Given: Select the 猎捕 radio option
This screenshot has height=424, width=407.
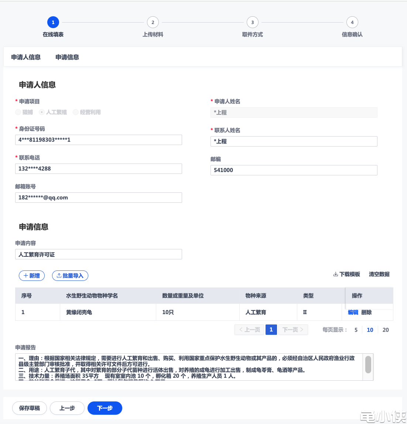Looking at the screenshot, I should (x=18, y=112).
